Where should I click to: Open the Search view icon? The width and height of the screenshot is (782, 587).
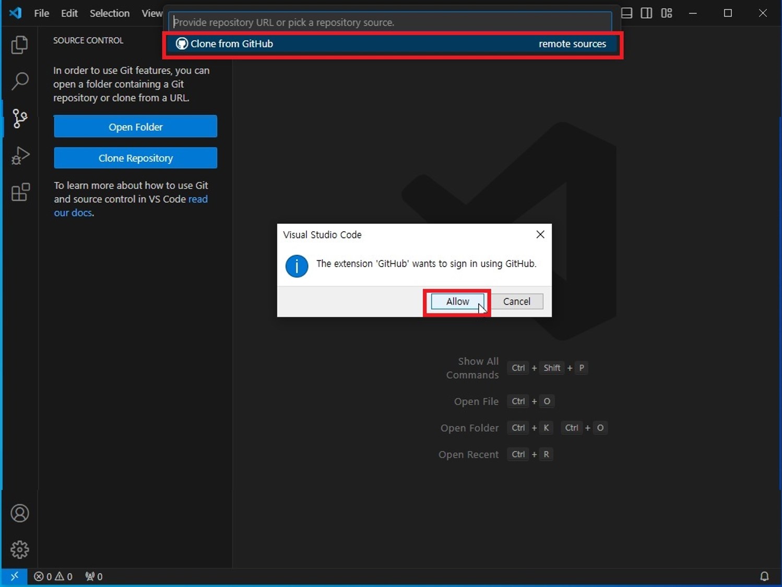coord(20,81)
